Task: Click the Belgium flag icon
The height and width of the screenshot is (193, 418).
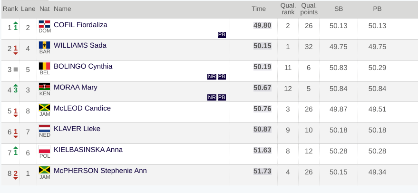Action: tap(45, 66)
